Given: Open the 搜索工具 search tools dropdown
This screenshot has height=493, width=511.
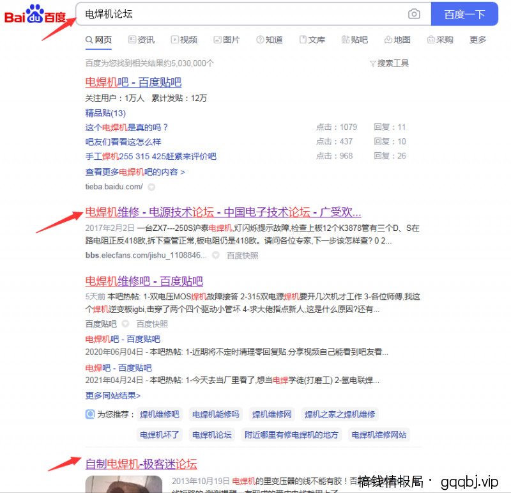Looking at the screenshot, I should (388, 63).
